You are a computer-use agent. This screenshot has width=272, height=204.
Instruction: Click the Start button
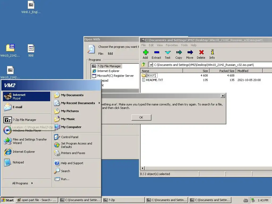click(x=8, y=200)
